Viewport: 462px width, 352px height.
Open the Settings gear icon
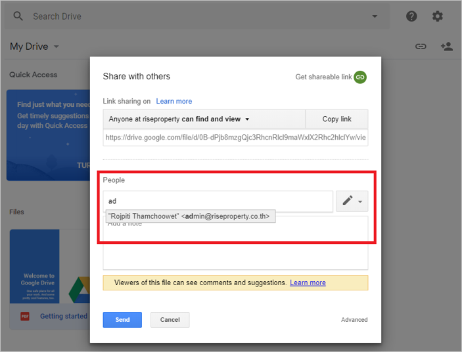point(437,16)
